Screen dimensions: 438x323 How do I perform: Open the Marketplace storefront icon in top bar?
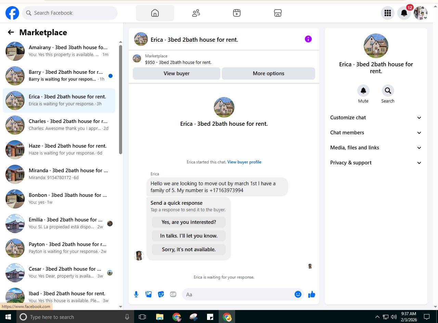[x=278, y=13]
